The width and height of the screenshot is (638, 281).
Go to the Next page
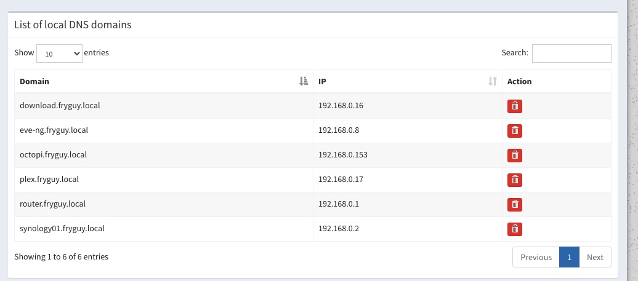click(595, 257)
